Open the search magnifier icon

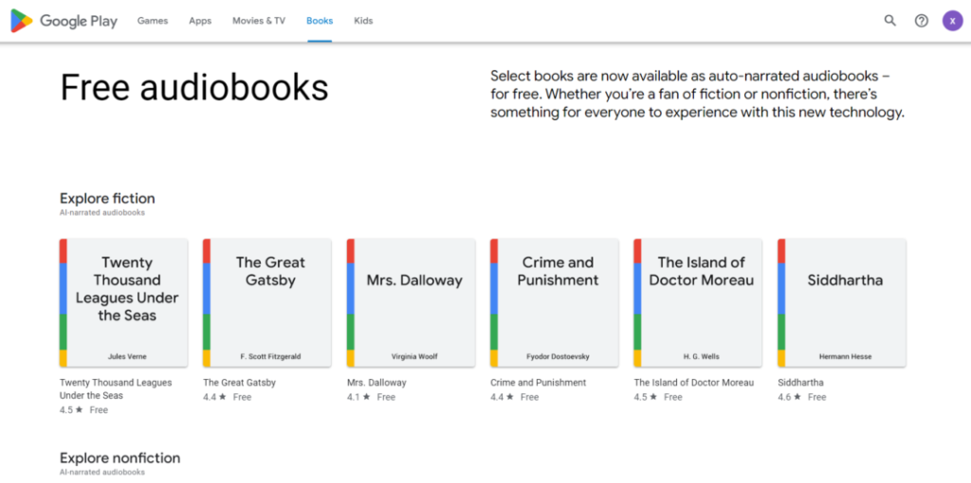[889, 21]
